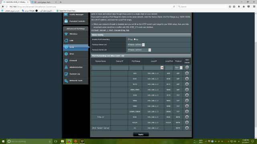The image size is (257, 144).
Task: Open a new browser tab
Action: tap(61, 2)
